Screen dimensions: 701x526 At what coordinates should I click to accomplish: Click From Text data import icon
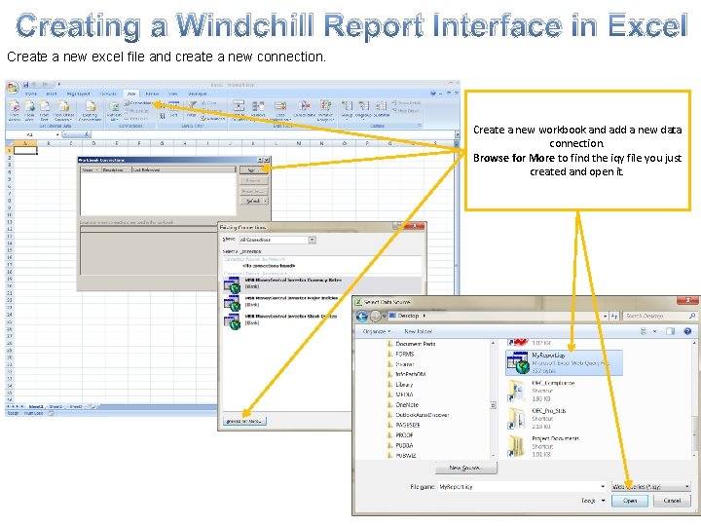pos(44,110)
